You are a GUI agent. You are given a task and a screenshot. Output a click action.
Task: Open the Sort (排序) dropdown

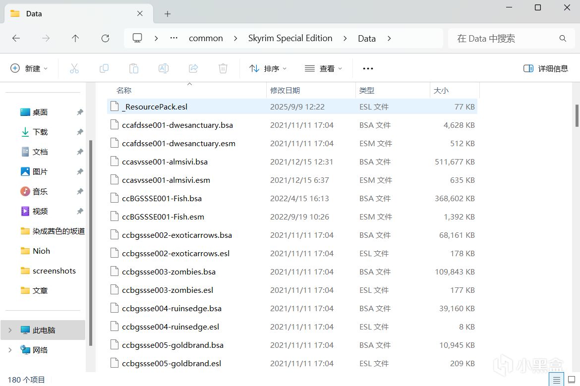coord(268,68)
